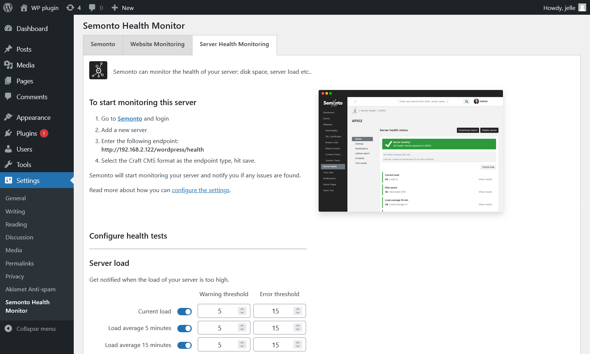This screenshot has width=590, height=354.
Task: Switch to the Website Monitoring tab
Action: point(157,45)
